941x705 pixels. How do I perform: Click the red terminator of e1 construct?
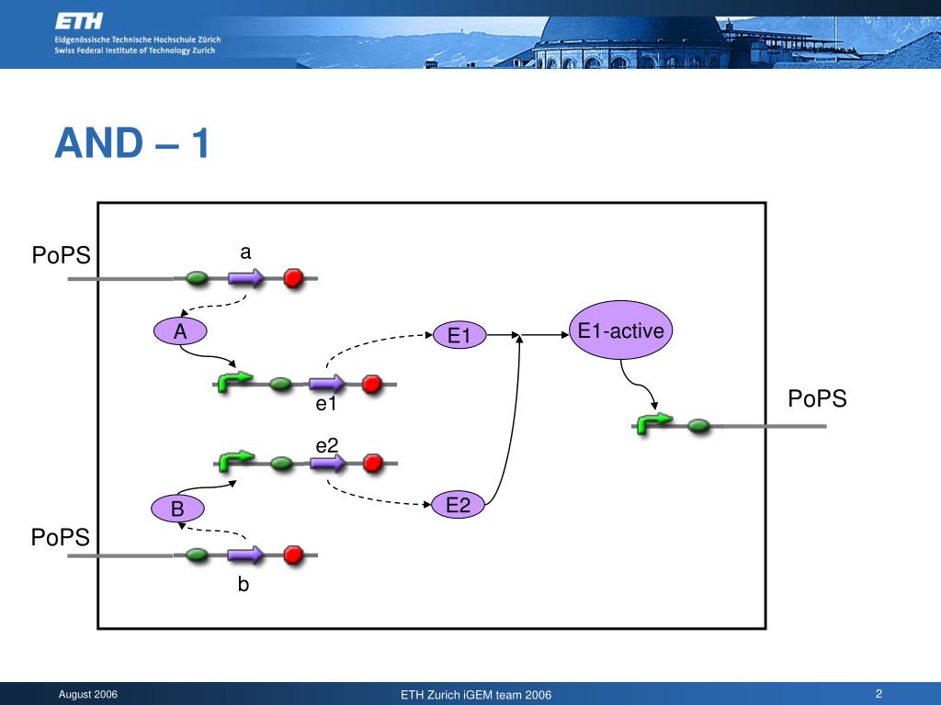point(372,384)
